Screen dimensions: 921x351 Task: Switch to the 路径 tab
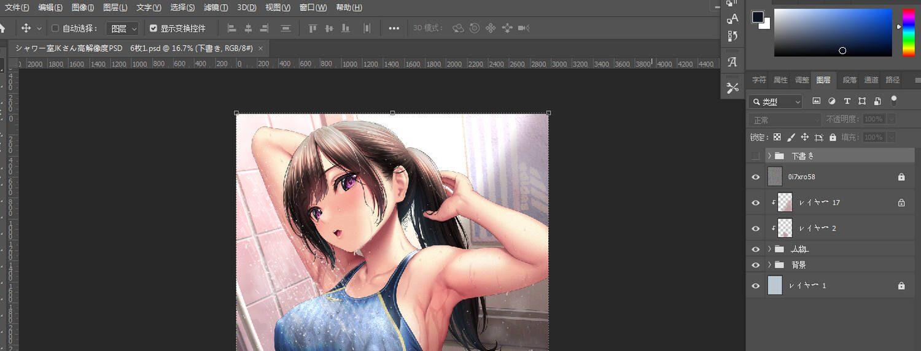tap(893, 80)
